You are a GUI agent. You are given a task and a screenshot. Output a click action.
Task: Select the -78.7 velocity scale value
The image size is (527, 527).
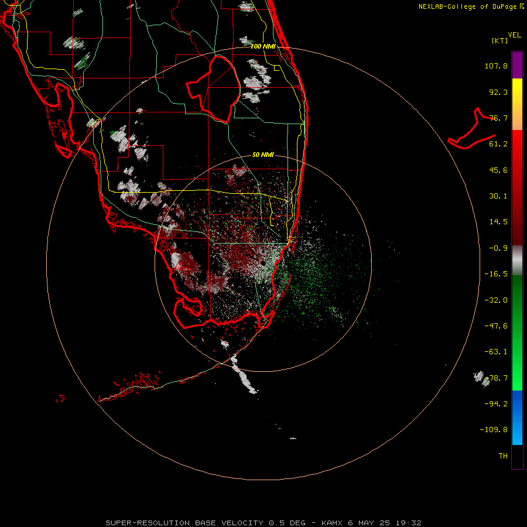[x=496, y=378]
